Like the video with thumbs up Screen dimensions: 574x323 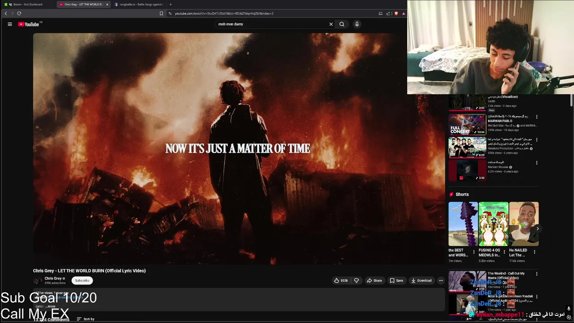pyautogui.click(x=341, y=280)
